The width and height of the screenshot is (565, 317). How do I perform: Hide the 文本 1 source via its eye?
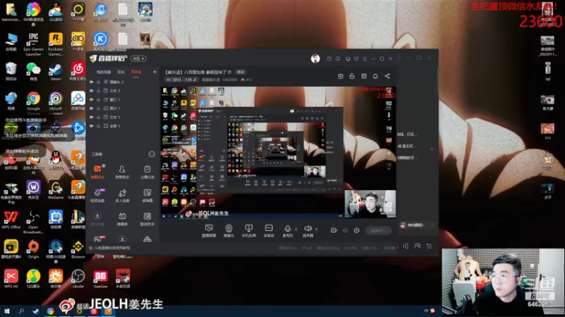click(92, 117)
